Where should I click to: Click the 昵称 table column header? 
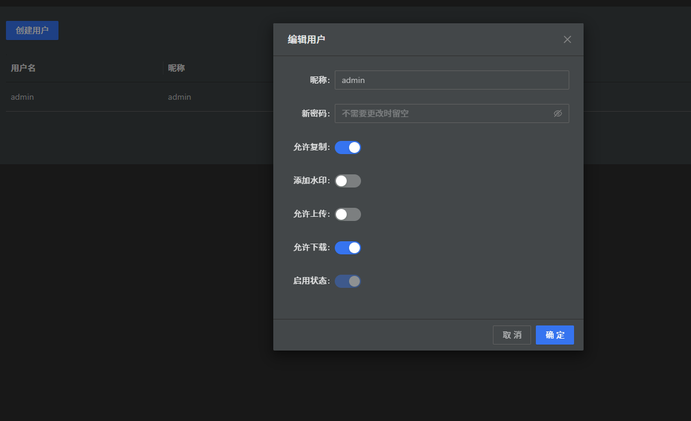coord(176,68)
